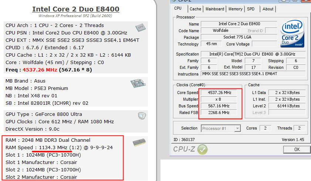Viewport: 311px width, 181px height.
Task: Click the Slot 1 : 1024MB line
Action: pos(43,155)
